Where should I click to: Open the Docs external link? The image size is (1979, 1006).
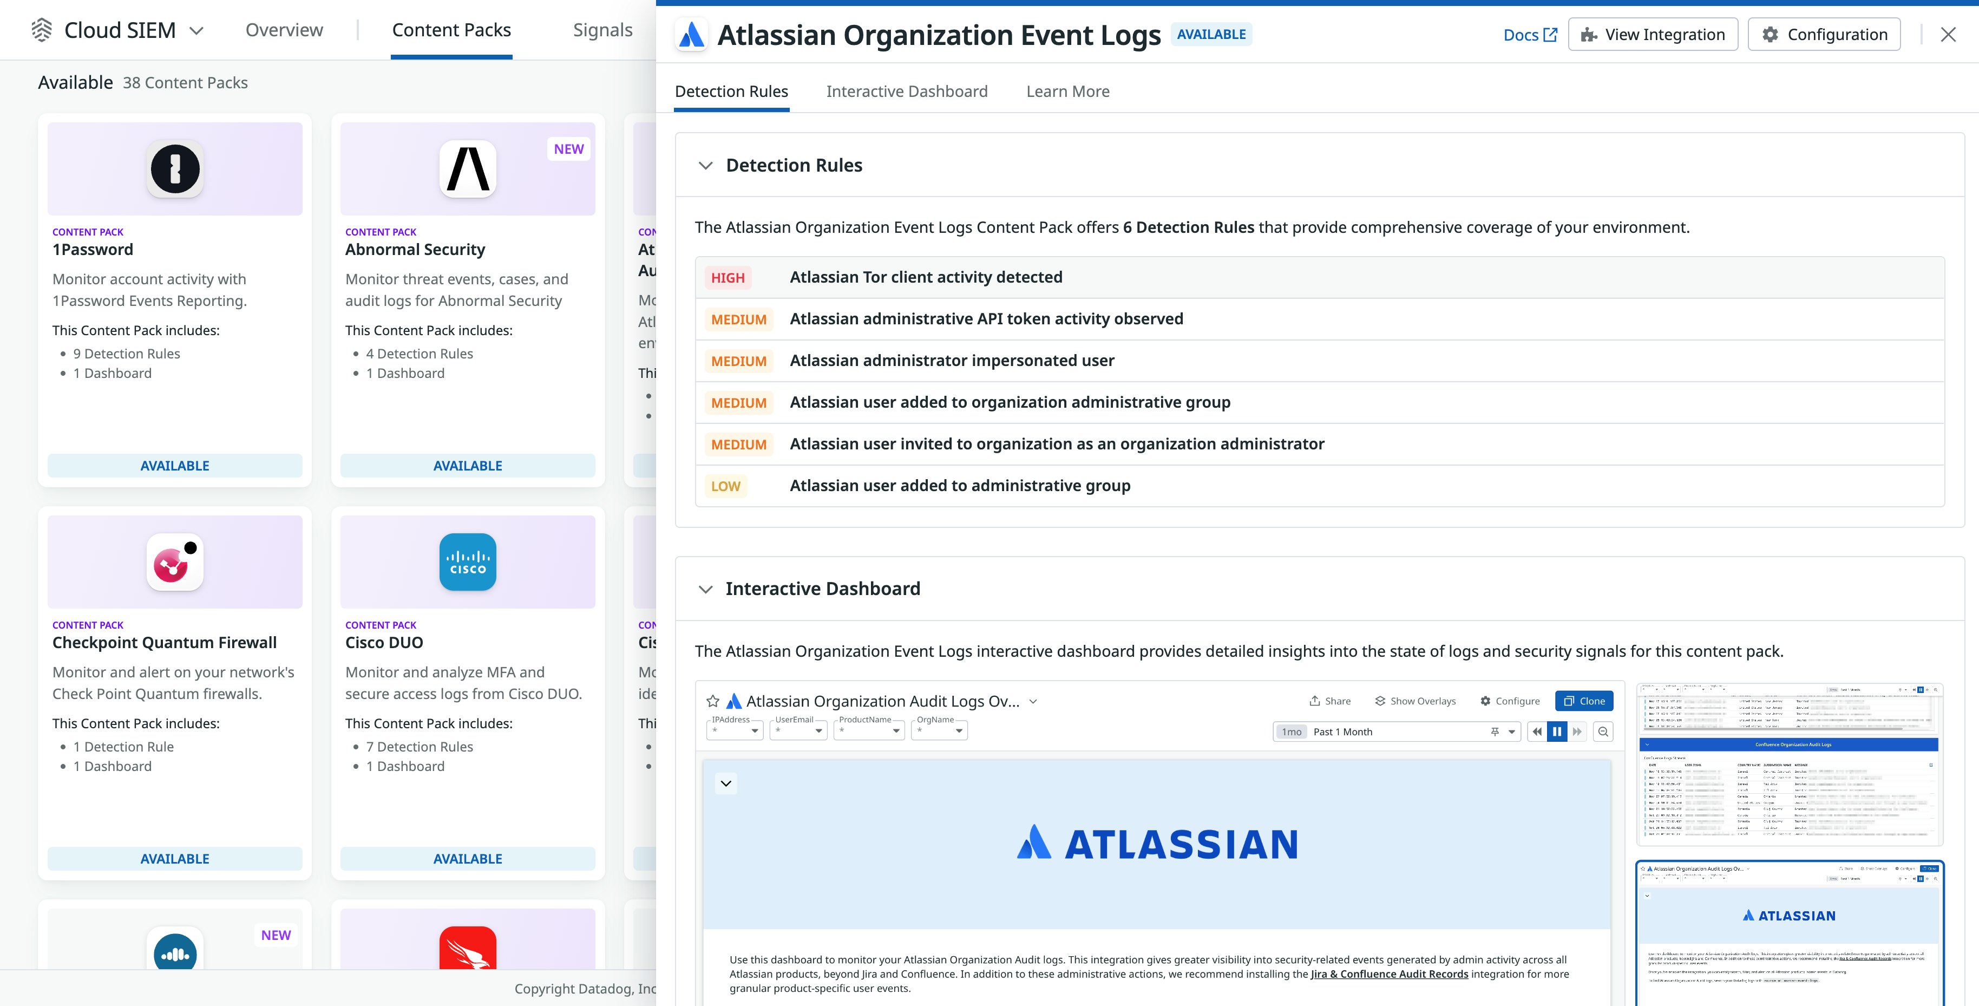(1530, 34)
